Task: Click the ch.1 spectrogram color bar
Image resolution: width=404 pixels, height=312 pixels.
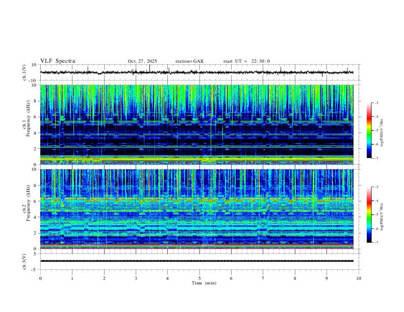Action: coord(369,131)
